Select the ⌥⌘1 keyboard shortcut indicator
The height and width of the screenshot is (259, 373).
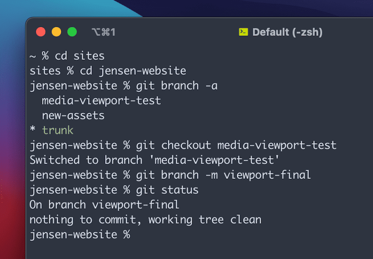click(103, 32)
